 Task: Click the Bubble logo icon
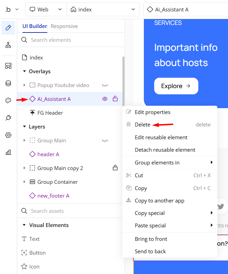[8, 9]
